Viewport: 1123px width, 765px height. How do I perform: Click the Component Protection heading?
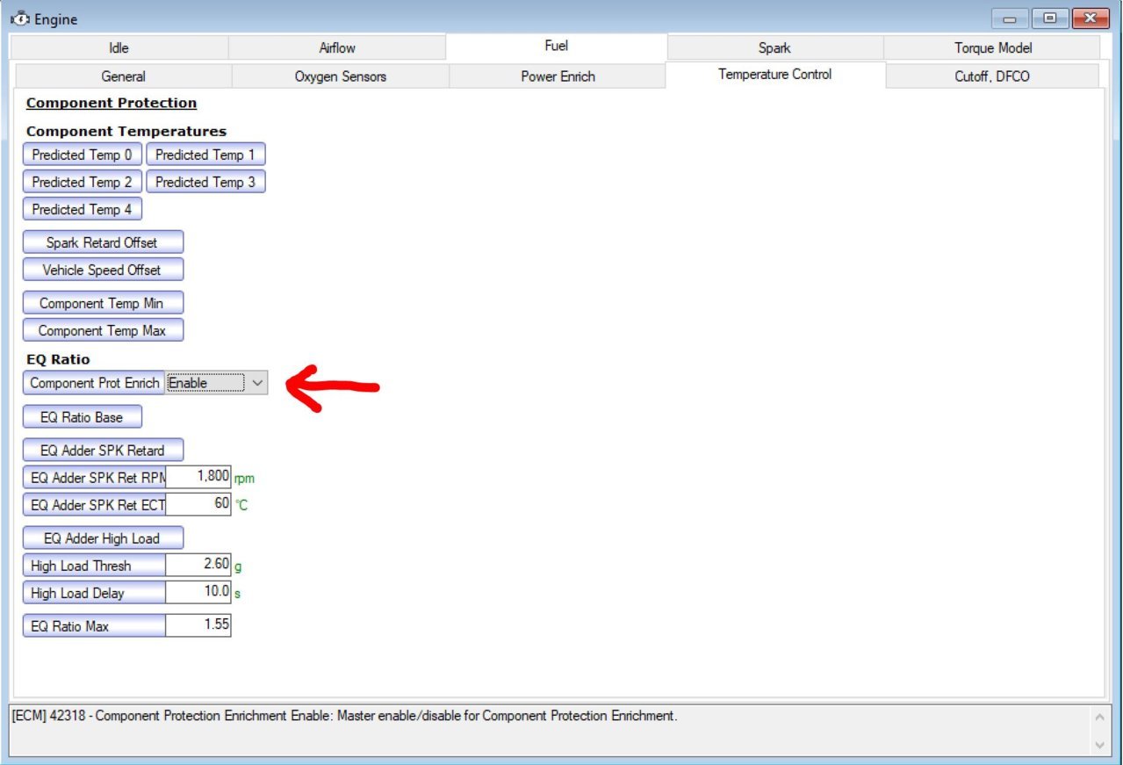112,103
